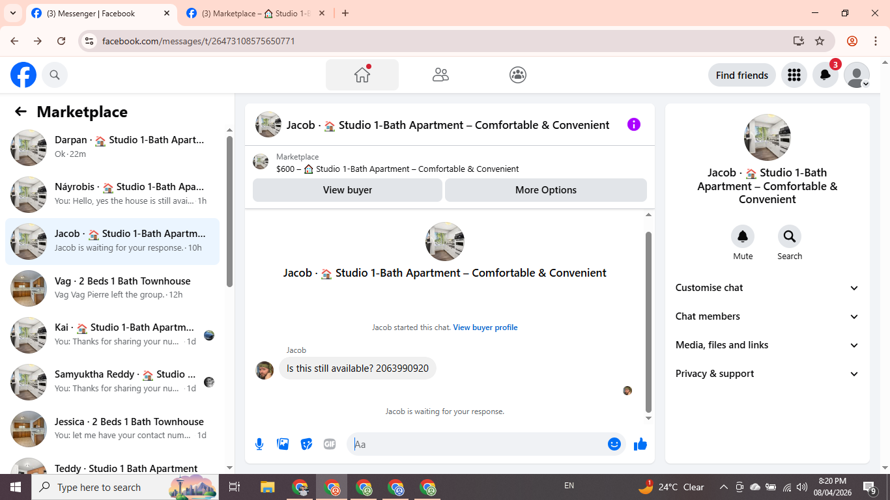This screenshot has height=500, width=890.
Task: Click the More Options button
Action: (546, 190)
